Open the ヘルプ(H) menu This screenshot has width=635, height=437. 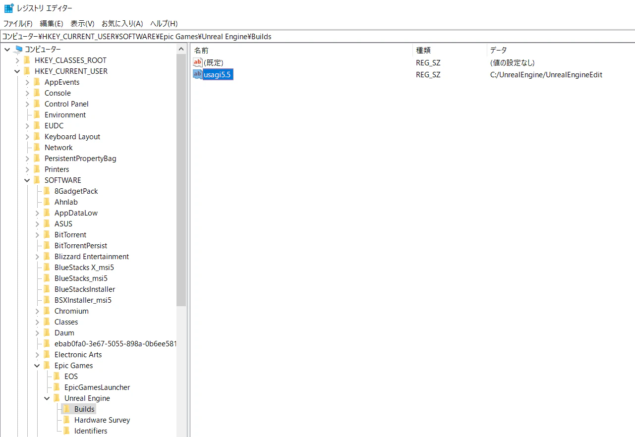click(x=164, y=23)
